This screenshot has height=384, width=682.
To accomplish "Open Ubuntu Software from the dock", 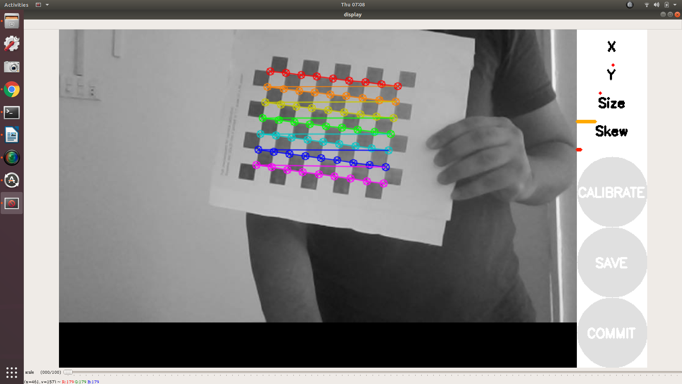I will 12,180.
